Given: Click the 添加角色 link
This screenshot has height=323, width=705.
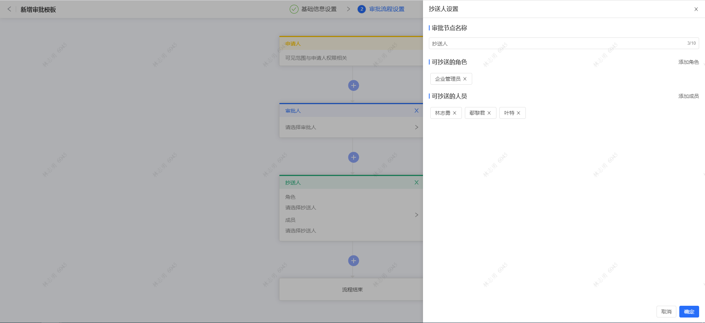Looking at the screenshot, I should (x=688, y=62).
